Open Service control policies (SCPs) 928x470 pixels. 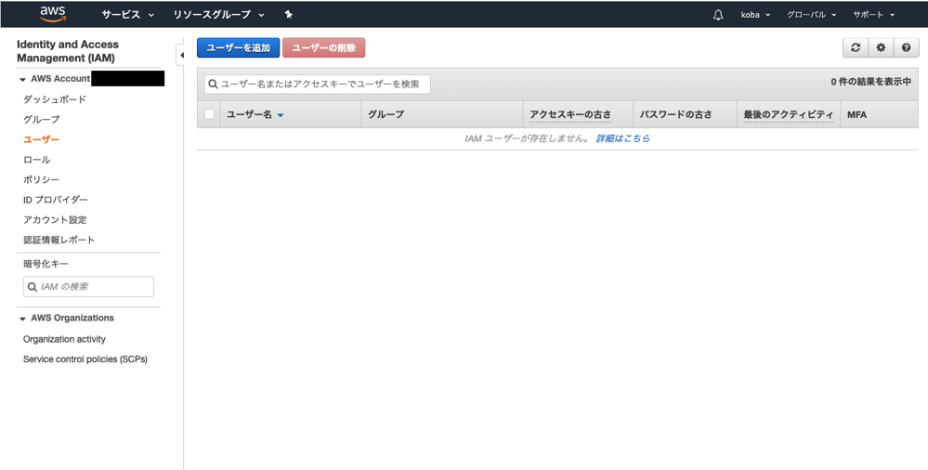coord(85,359)
